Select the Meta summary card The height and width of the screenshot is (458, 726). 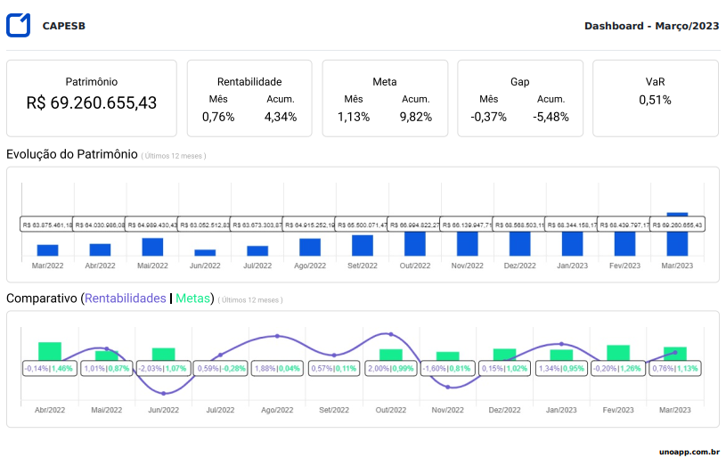click(385, 98)
